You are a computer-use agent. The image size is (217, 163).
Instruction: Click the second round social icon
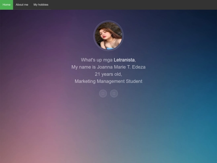(x=114, y=93)
